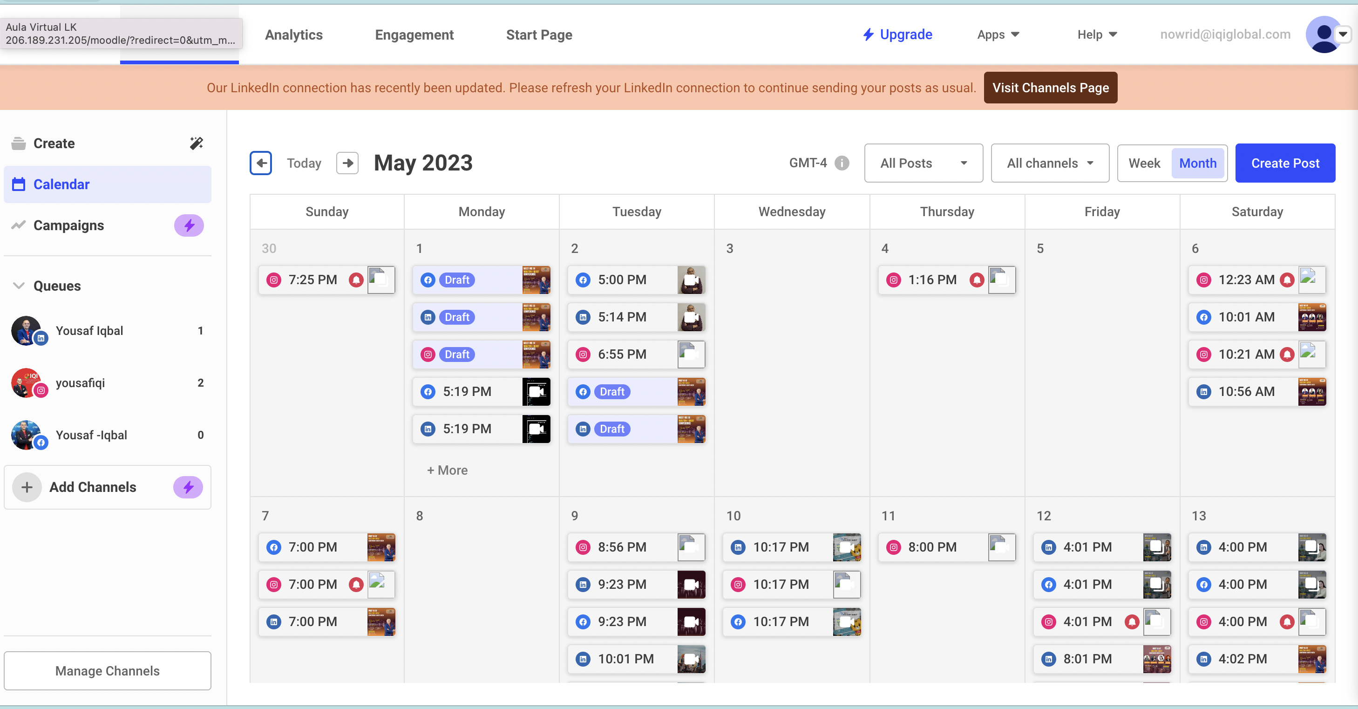Click the next month arrow icon
Image resolution: width=1358 pixels, height=709 pixels.
coord(347,163)
